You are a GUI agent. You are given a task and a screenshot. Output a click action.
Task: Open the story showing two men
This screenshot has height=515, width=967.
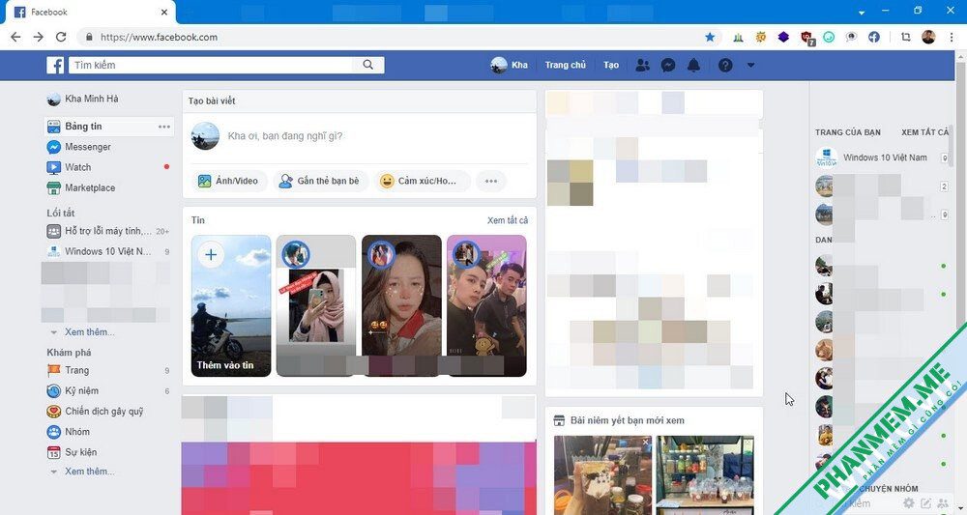click(x=486, y=305)
